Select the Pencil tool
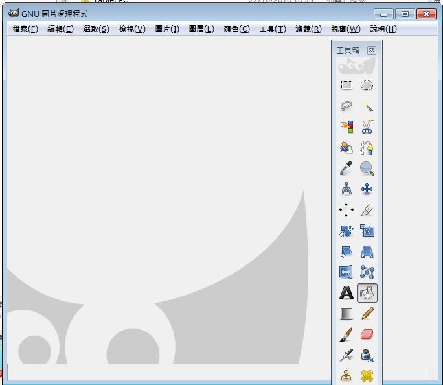443x385 pixels. 367,314
